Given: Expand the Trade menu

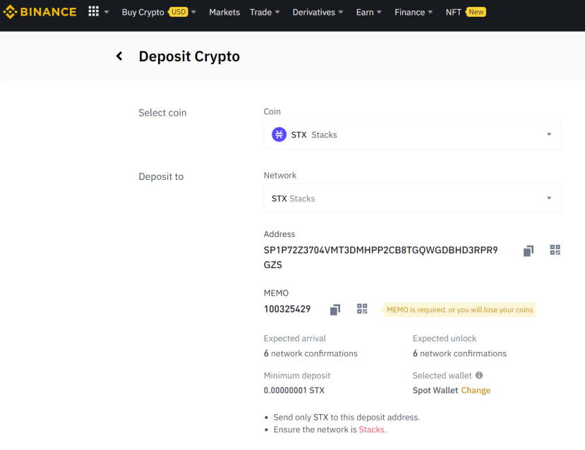Looking at the screenshot, I should coord(265,12).
